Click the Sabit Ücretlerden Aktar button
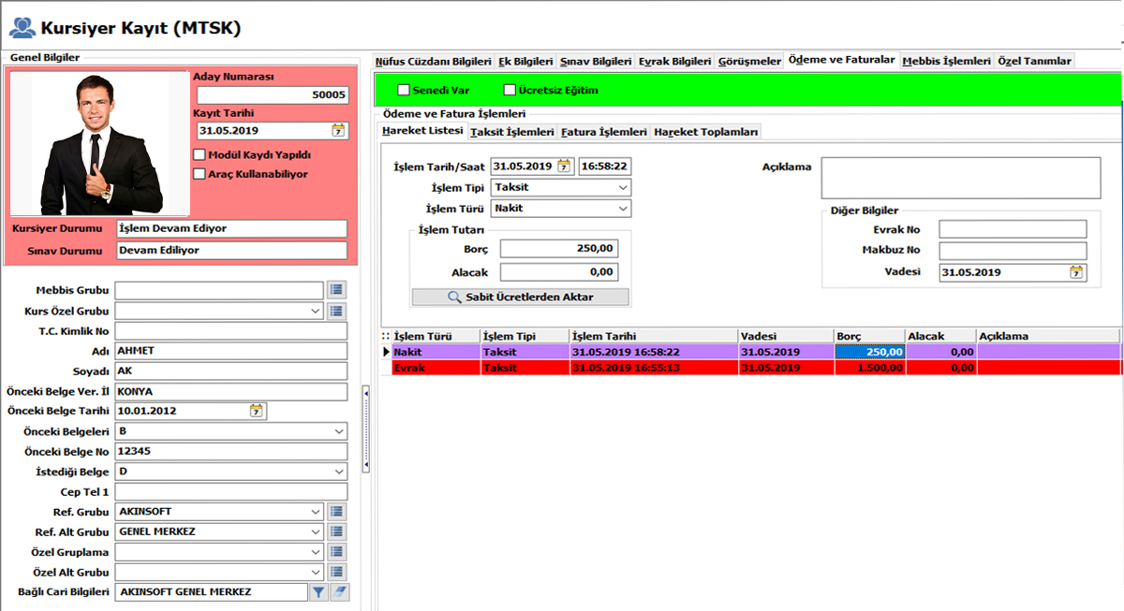This screenshot has width=1124, height=611. 521,297
